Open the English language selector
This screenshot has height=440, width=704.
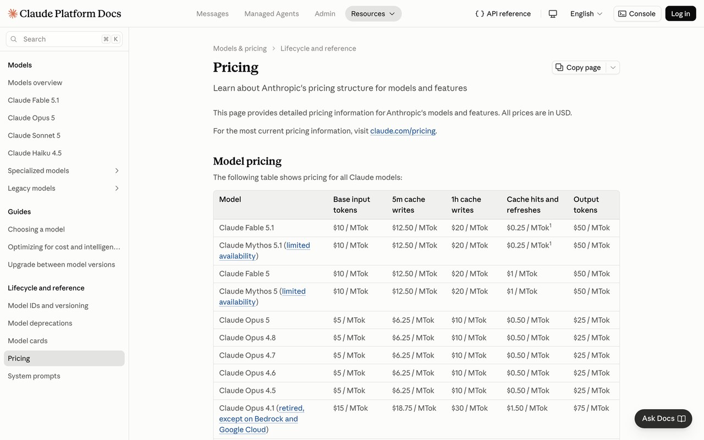tap(586, 14)
